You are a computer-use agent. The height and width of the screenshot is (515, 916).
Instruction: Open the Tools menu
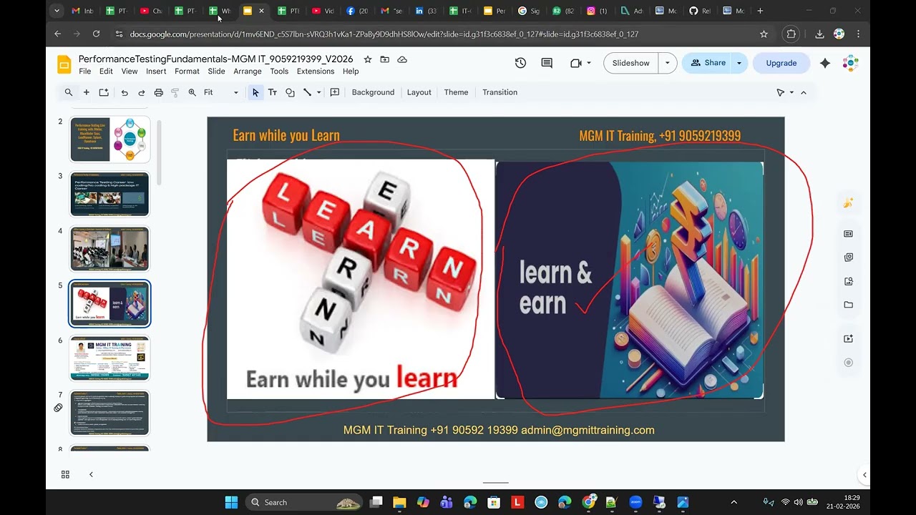279,72
